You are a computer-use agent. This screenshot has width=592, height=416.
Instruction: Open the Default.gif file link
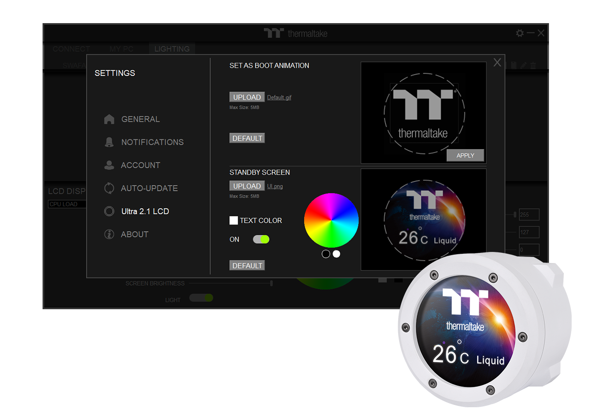click(279, 98)
